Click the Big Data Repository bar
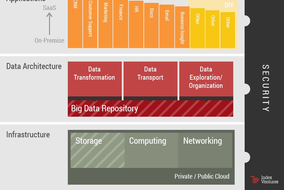Screen dimensions: 284x190 (151, 109)
